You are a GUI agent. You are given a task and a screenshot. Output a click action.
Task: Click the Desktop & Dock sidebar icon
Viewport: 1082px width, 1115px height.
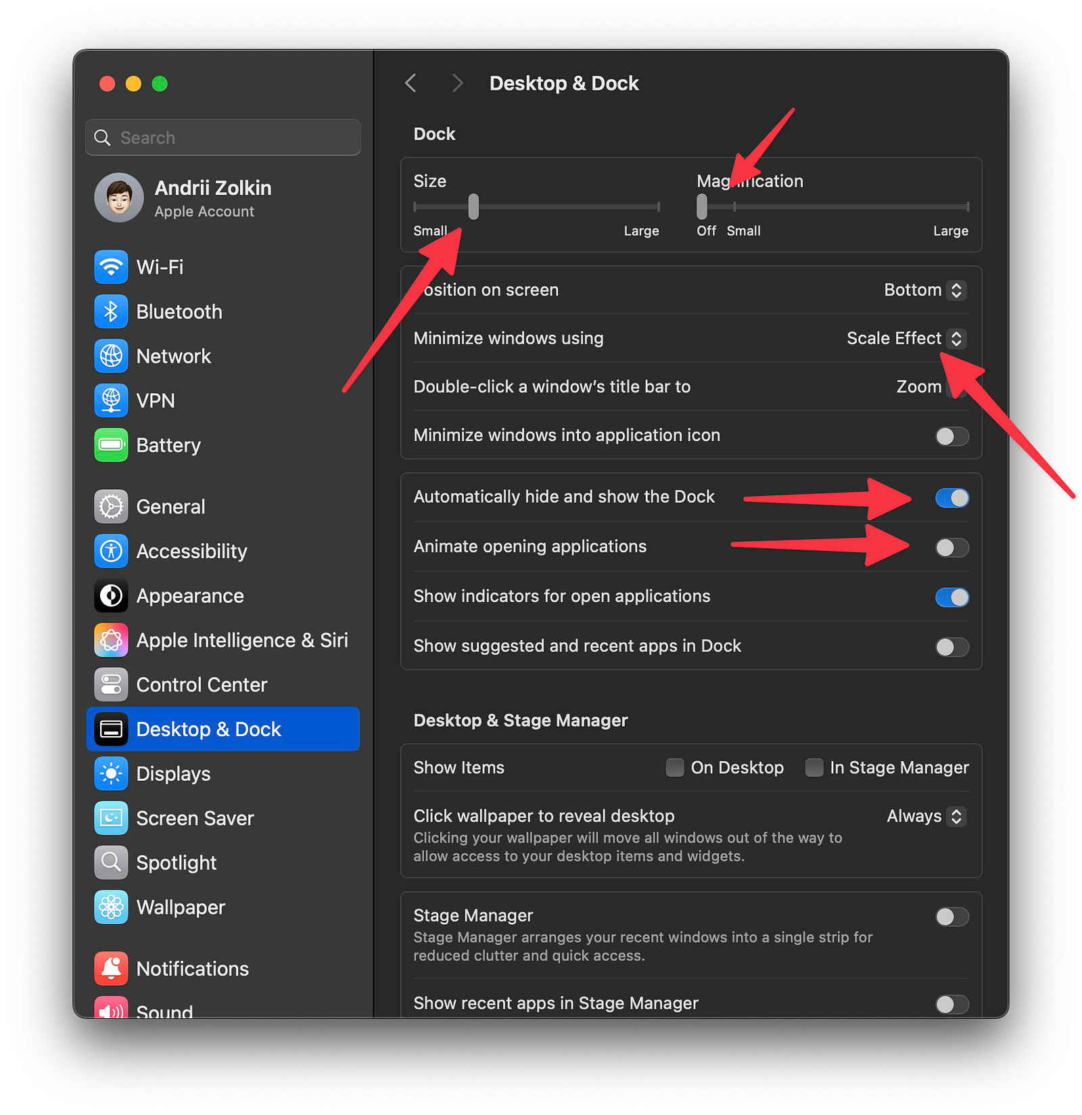[x=111, y=729]
